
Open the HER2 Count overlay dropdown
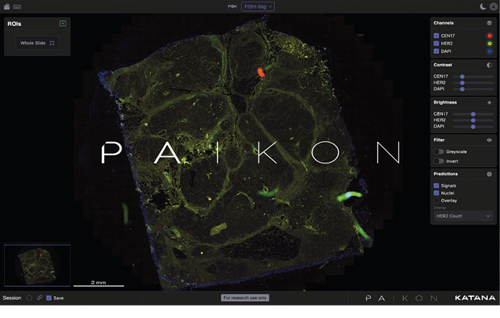coord(463,216)
